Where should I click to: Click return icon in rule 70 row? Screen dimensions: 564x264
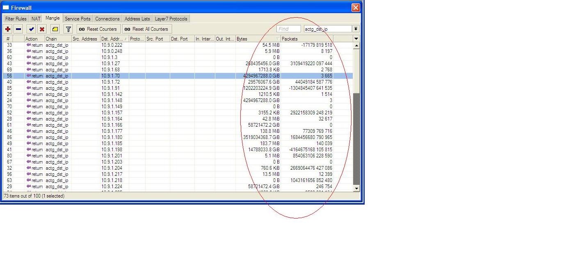(x=29, y=107)
